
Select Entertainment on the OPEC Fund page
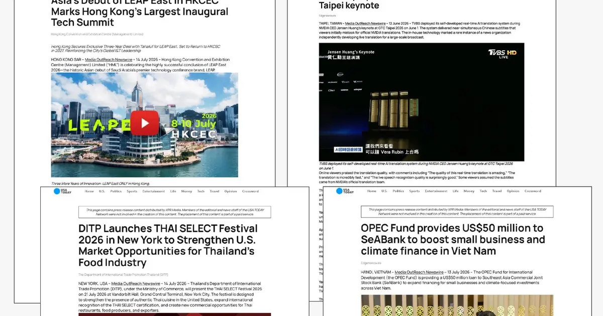436,191
